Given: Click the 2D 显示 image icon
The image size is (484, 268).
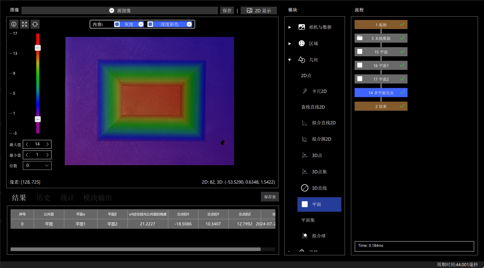Looking at the screenshot, I should [x=249, y=11].
